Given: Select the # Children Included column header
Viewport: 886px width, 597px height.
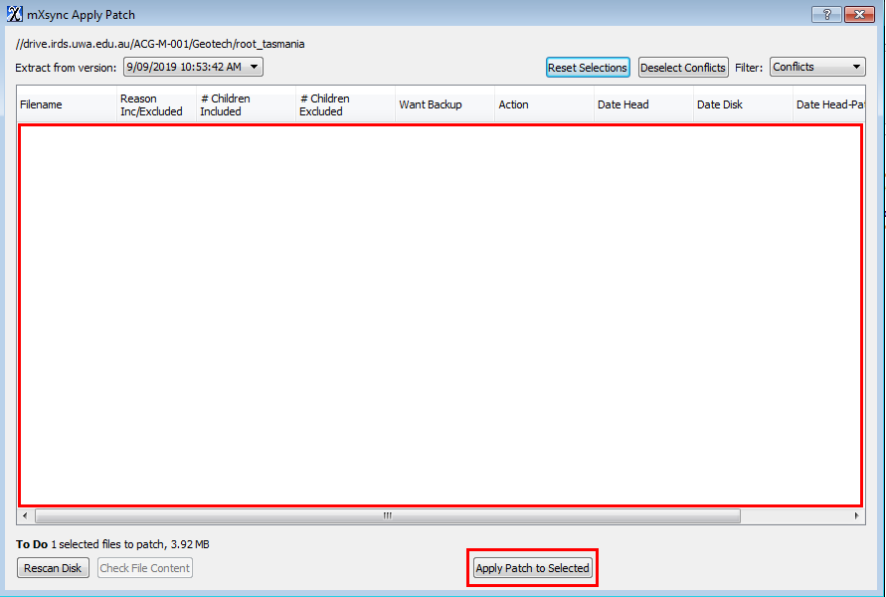Looking at the screenshot, I should pyautogui.click(x=245, y=104).
